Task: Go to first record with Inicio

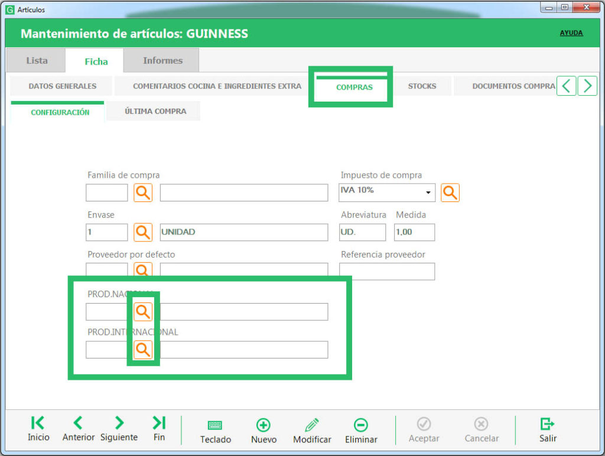Action: [x=38, y=429]
